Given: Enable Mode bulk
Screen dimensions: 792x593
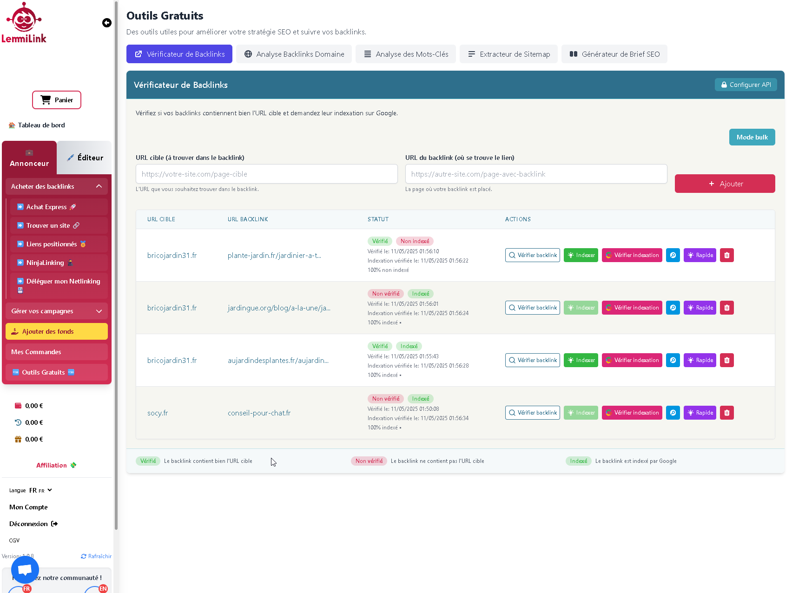Looking at the screenshot, I should coord(752,137).
